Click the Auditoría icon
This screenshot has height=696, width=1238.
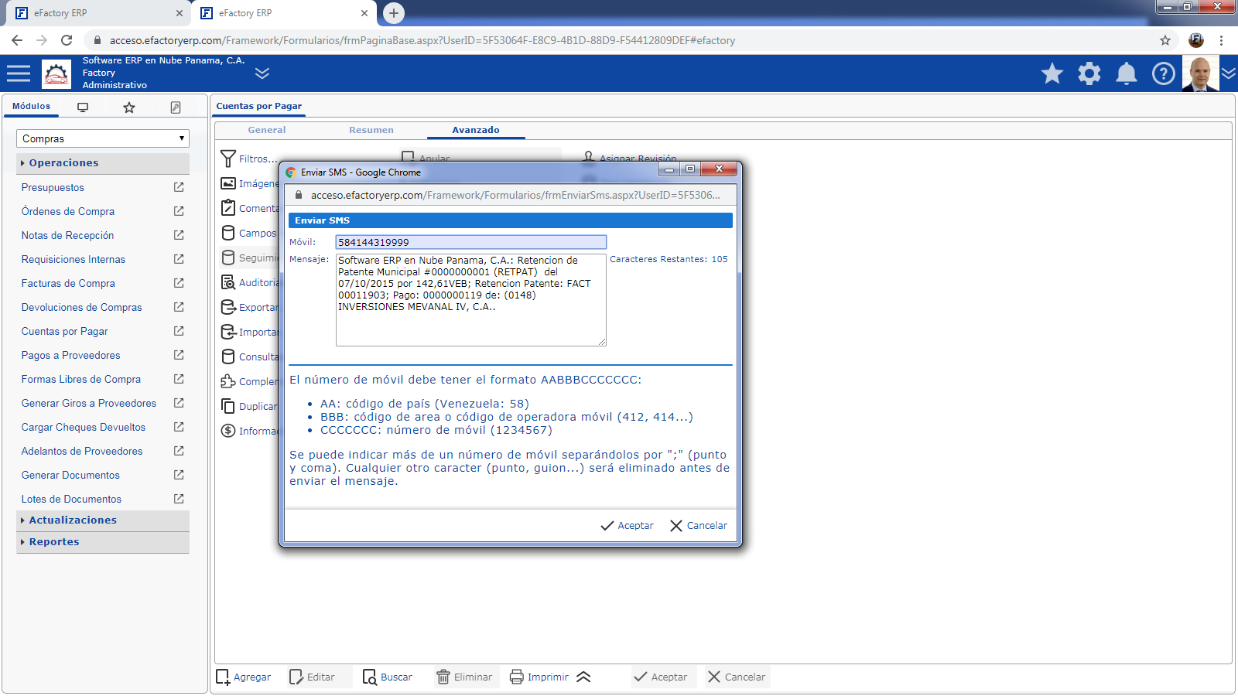click(228, 282)
